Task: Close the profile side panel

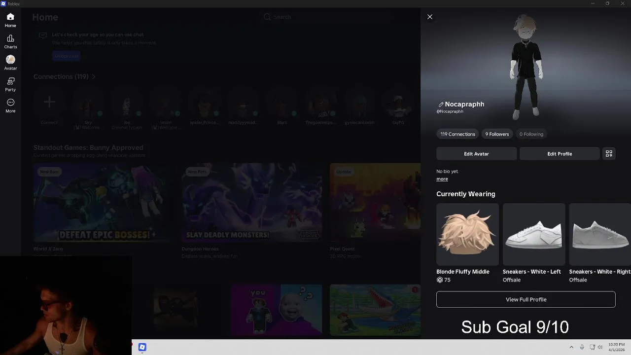Action: coord(430,17)
